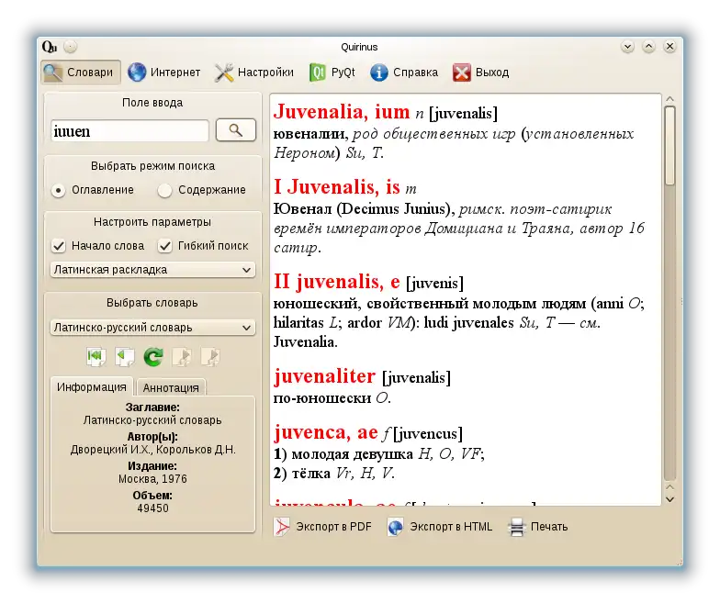This screenshot has height=603, width=720.
Task: Click the PDF icon next to Экспорт в PDF
Action: point(282,527)
